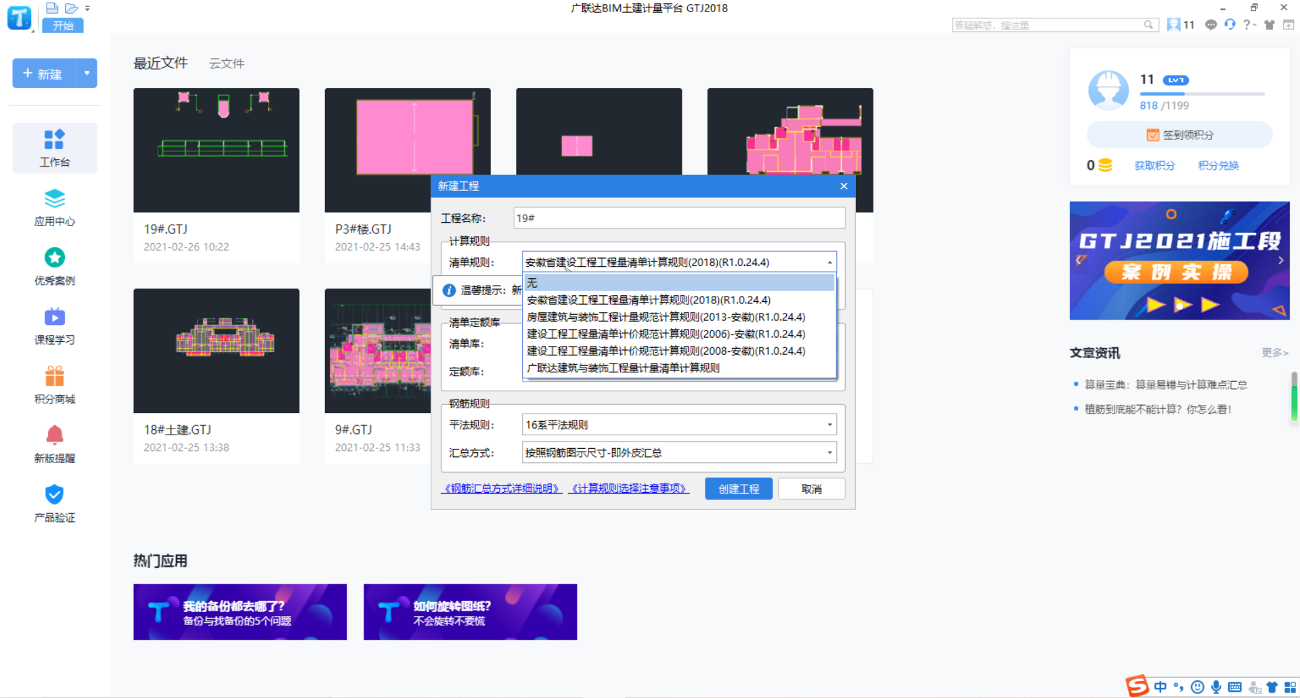Expand the 新建 button dropdown arrow
1300x698 pixels.
pos(87,73)
